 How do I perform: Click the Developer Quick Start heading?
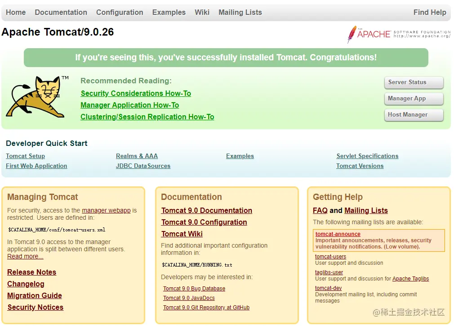coord(47,143)
